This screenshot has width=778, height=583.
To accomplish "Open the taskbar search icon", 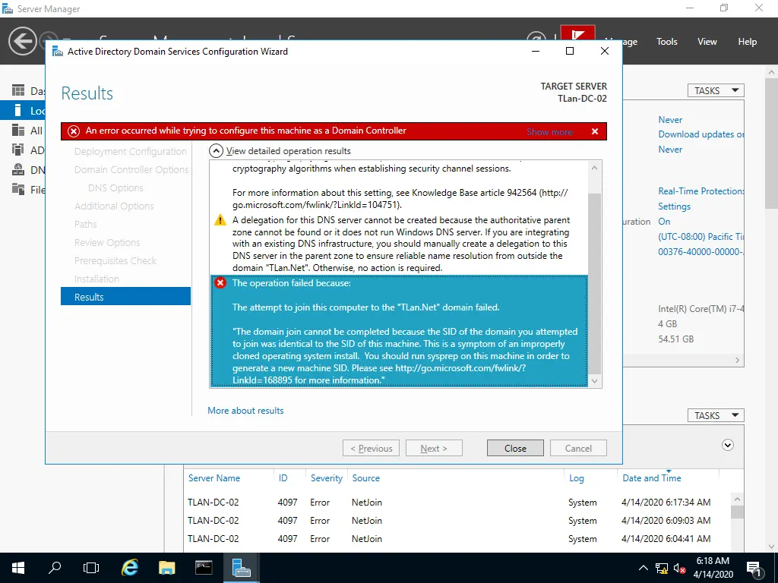I will click(55, 568).
